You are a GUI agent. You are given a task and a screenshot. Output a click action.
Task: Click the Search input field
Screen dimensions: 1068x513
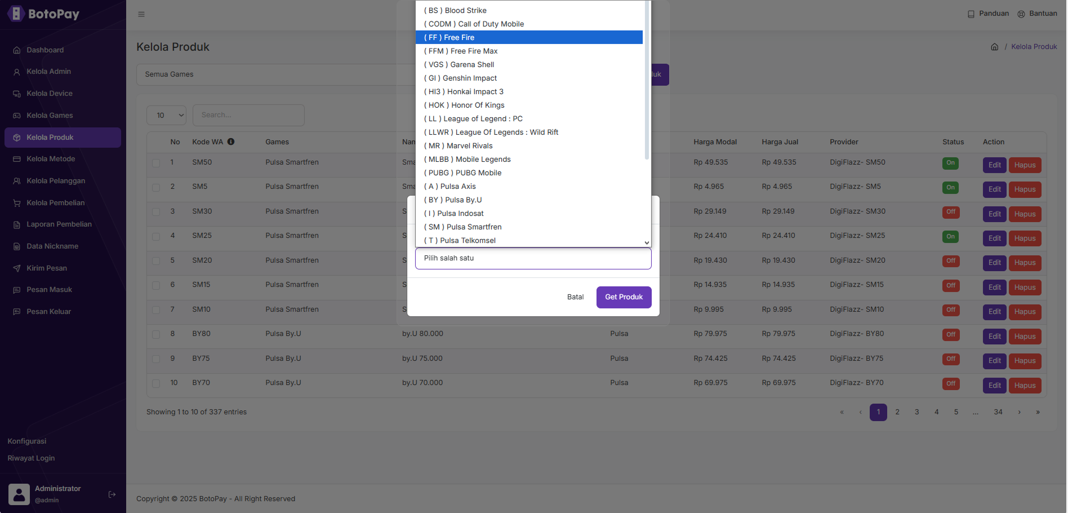(x=248, y=115)
